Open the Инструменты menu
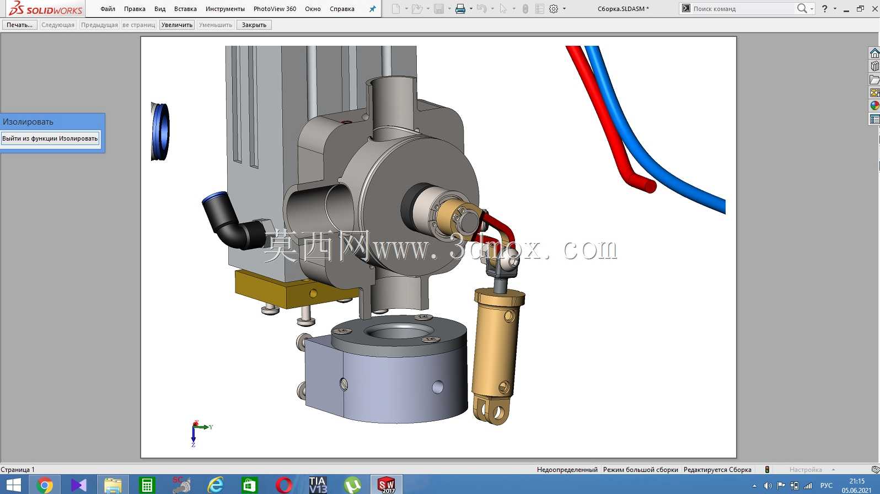 click(225, 9)
